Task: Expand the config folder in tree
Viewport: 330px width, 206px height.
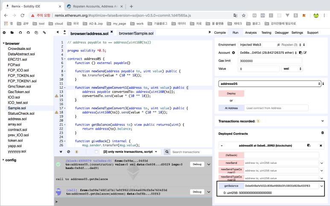Action: (x=3, y=160)
